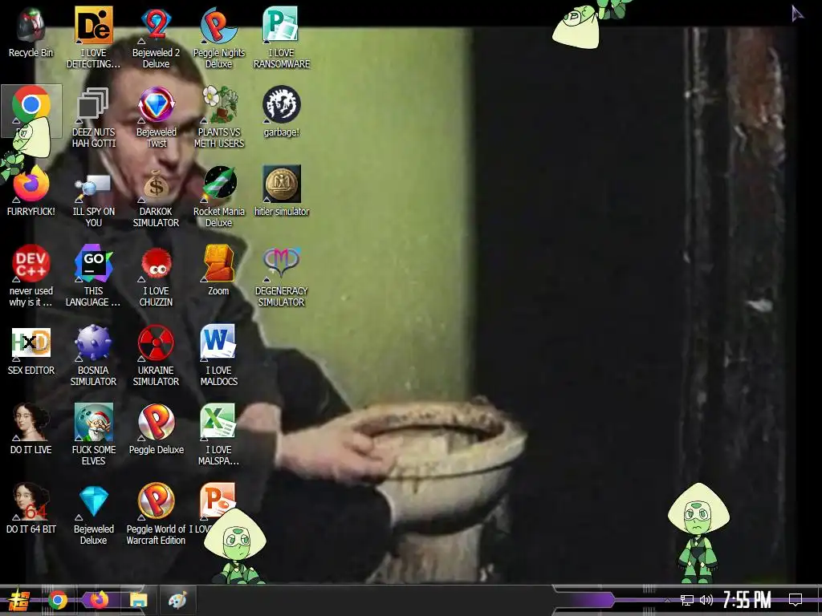Image resolution: width=822 pixels, height=616 pixels.
Task: Open the HxD hex editor shortcut
Action: (x=31, y=351)
